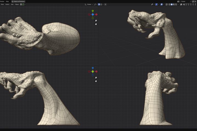Toggle X-ray mode icon

point(167,4)
